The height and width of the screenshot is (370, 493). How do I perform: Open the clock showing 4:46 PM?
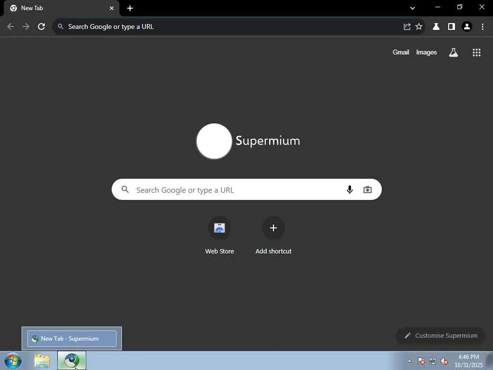coord(468,361)
